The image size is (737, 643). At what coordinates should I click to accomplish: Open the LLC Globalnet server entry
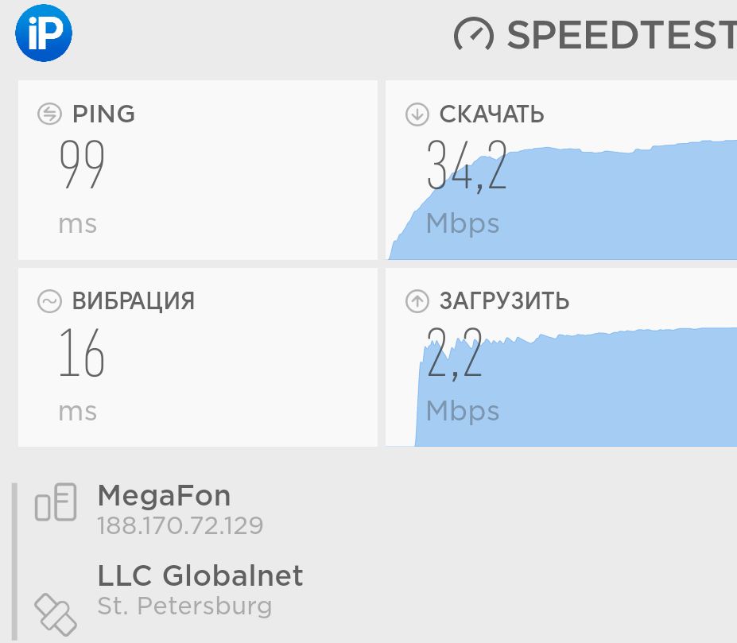point(200,575)
